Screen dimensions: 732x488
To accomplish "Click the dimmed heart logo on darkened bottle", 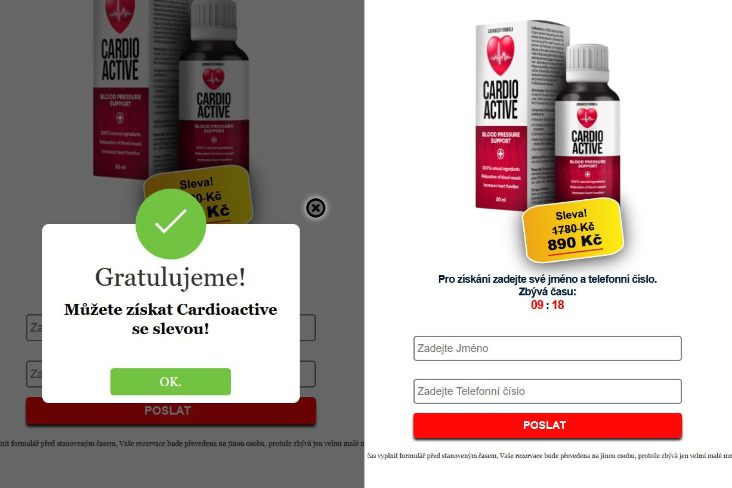I will pyautogui.click(x=213, y=78).
